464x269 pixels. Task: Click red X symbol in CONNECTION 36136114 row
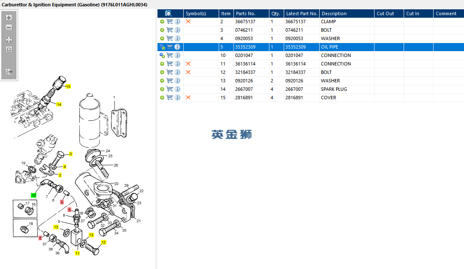coord(188,64)
